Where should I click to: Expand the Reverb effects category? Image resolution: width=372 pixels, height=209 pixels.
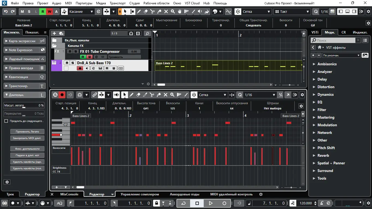(323, 155)
